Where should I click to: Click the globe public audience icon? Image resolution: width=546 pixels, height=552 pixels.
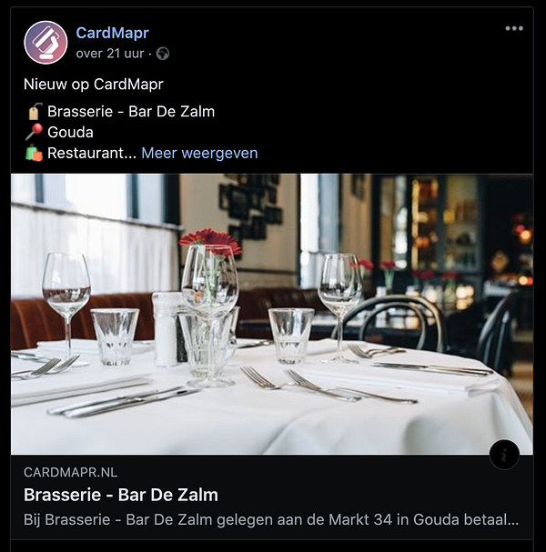(163, 54)
